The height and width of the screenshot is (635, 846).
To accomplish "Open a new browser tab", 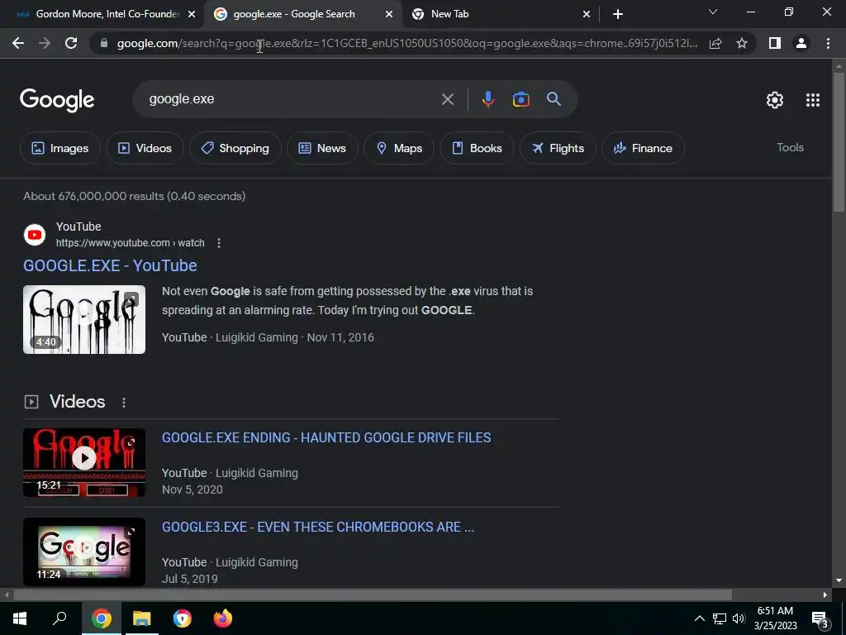I will (618, 14).
